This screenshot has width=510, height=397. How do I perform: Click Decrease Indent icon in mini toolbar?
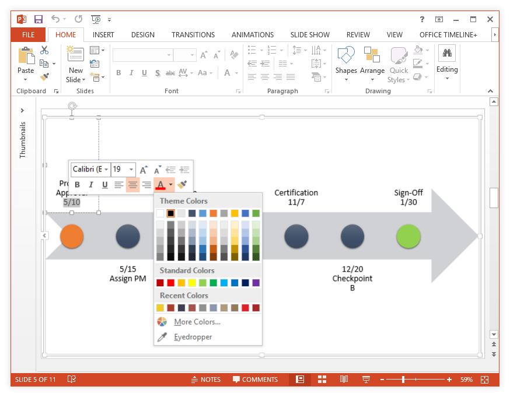pos(170,170)
